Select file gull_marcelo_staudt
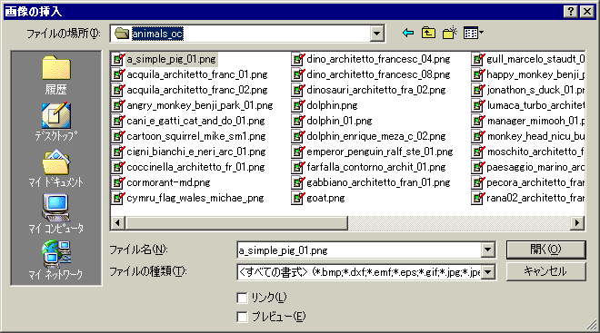The height and width of the screenshot is (333, 600). 535,59
